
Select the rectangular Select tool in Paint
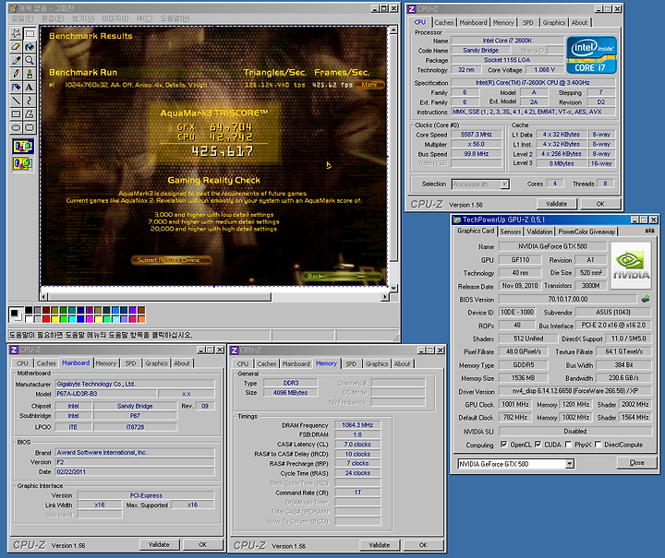(x=30, y=33)
